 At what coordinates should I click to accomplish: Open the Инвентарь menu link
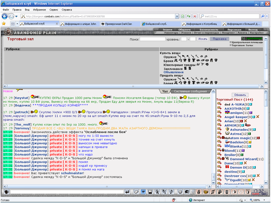coord(171,33)
